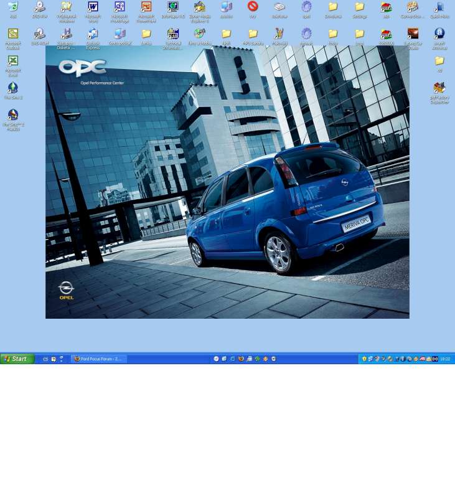Click the Start button
The image size is (455, 498).
pos(17,359)
